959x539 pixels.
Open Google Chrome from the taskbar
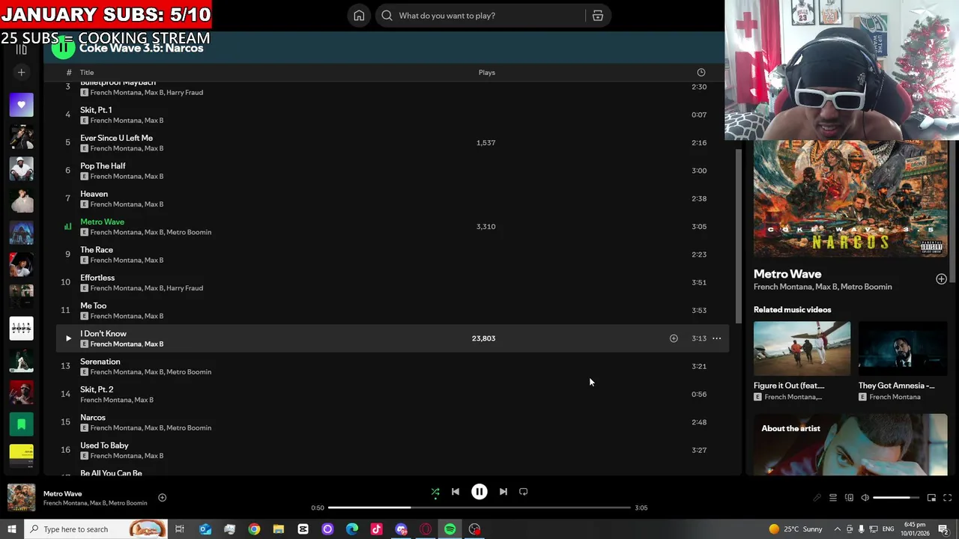click(254, 529)
